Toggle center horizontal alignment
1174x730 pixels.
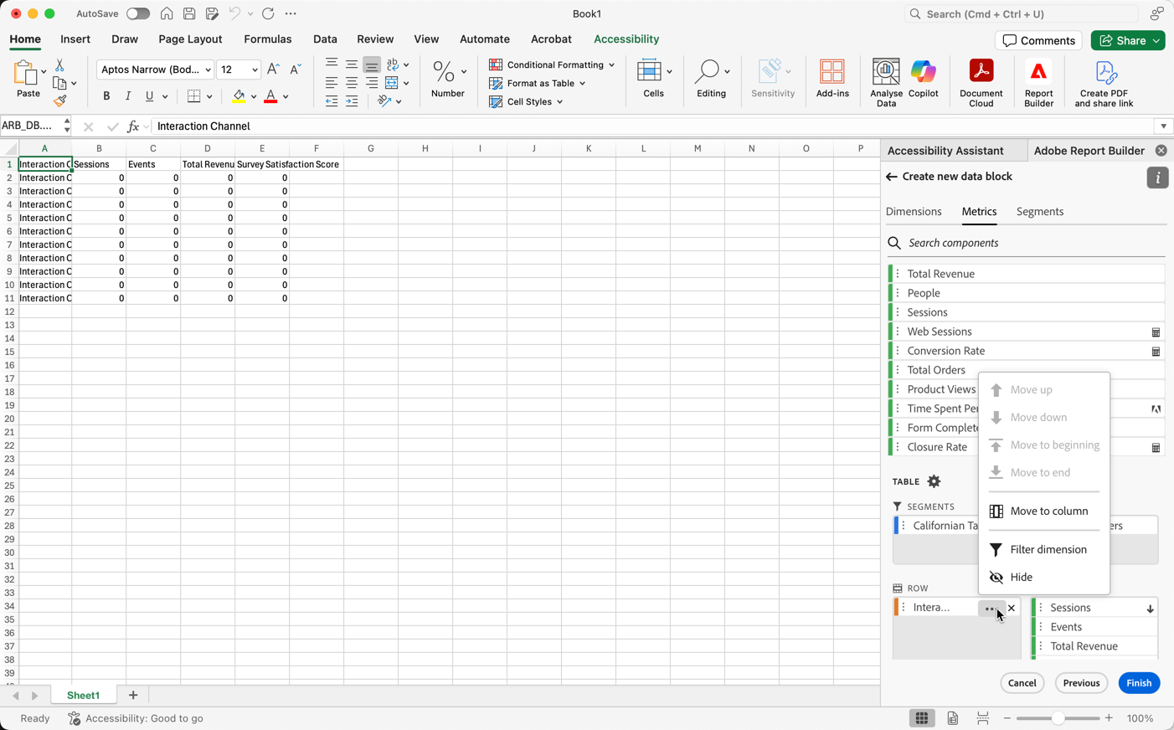pos(352,83)
